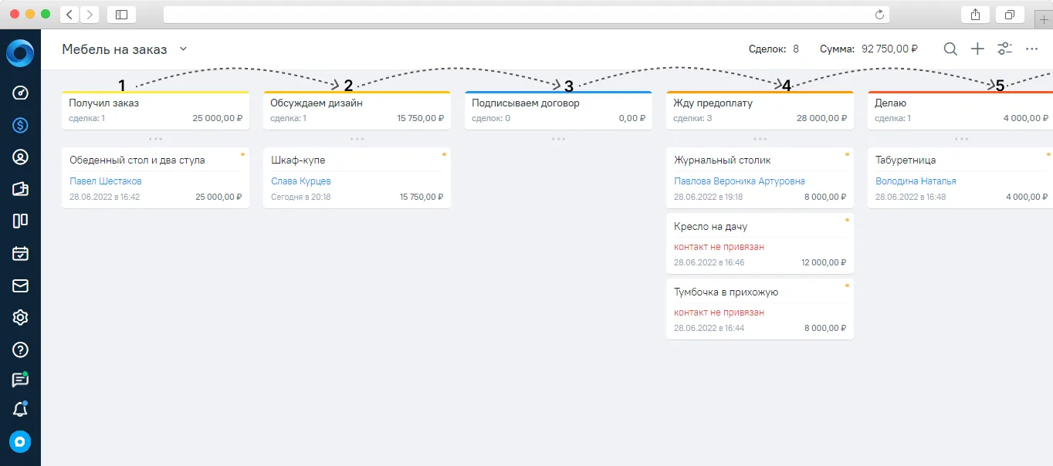This screenshot has height=466, width=1053.
Task: Select the Шкаф-купе deal card
Action: [x=357, y=178]
